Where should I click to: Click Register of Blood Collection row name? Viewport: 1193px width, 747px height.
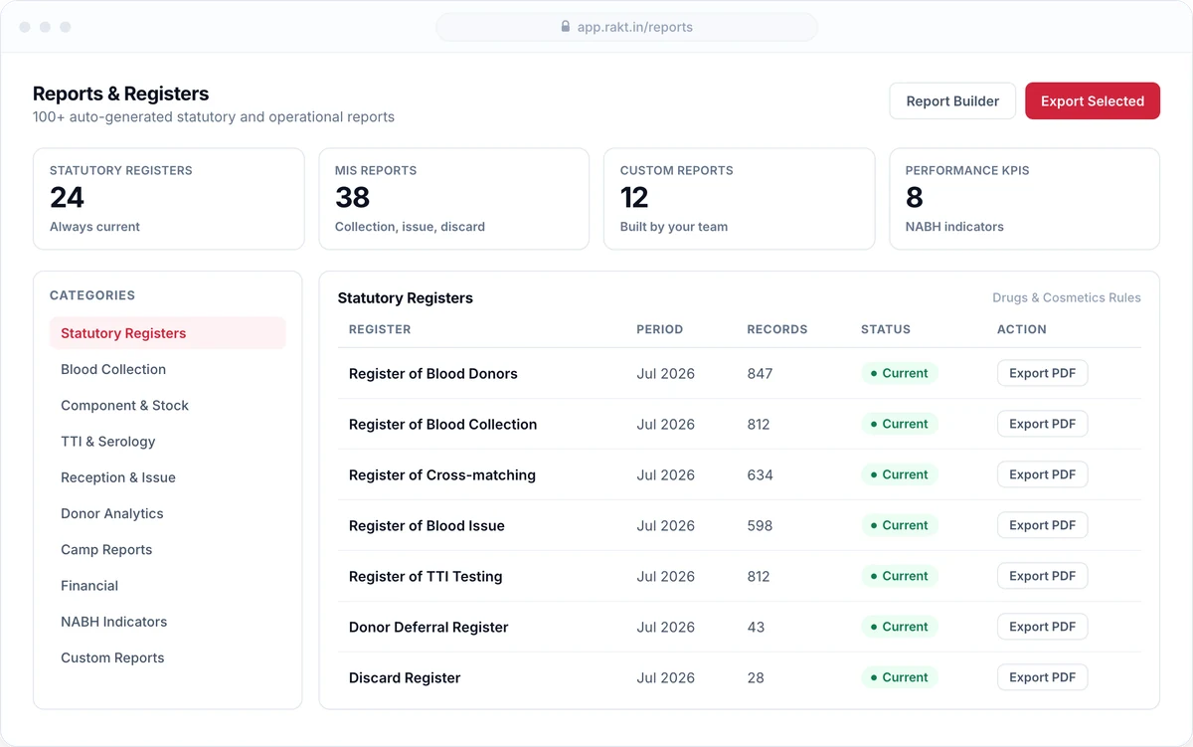(442, 425)
